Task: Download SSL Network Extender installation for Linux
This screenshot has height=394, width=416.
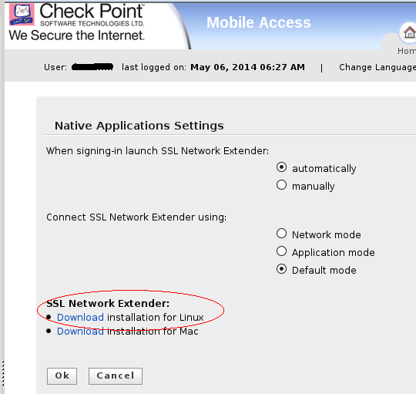Action: 80,317
